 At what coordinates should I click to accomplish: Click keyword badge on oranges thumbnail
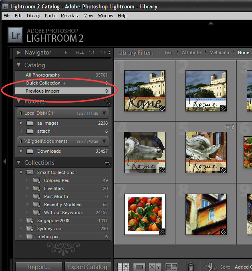click(x=162, y=232)
